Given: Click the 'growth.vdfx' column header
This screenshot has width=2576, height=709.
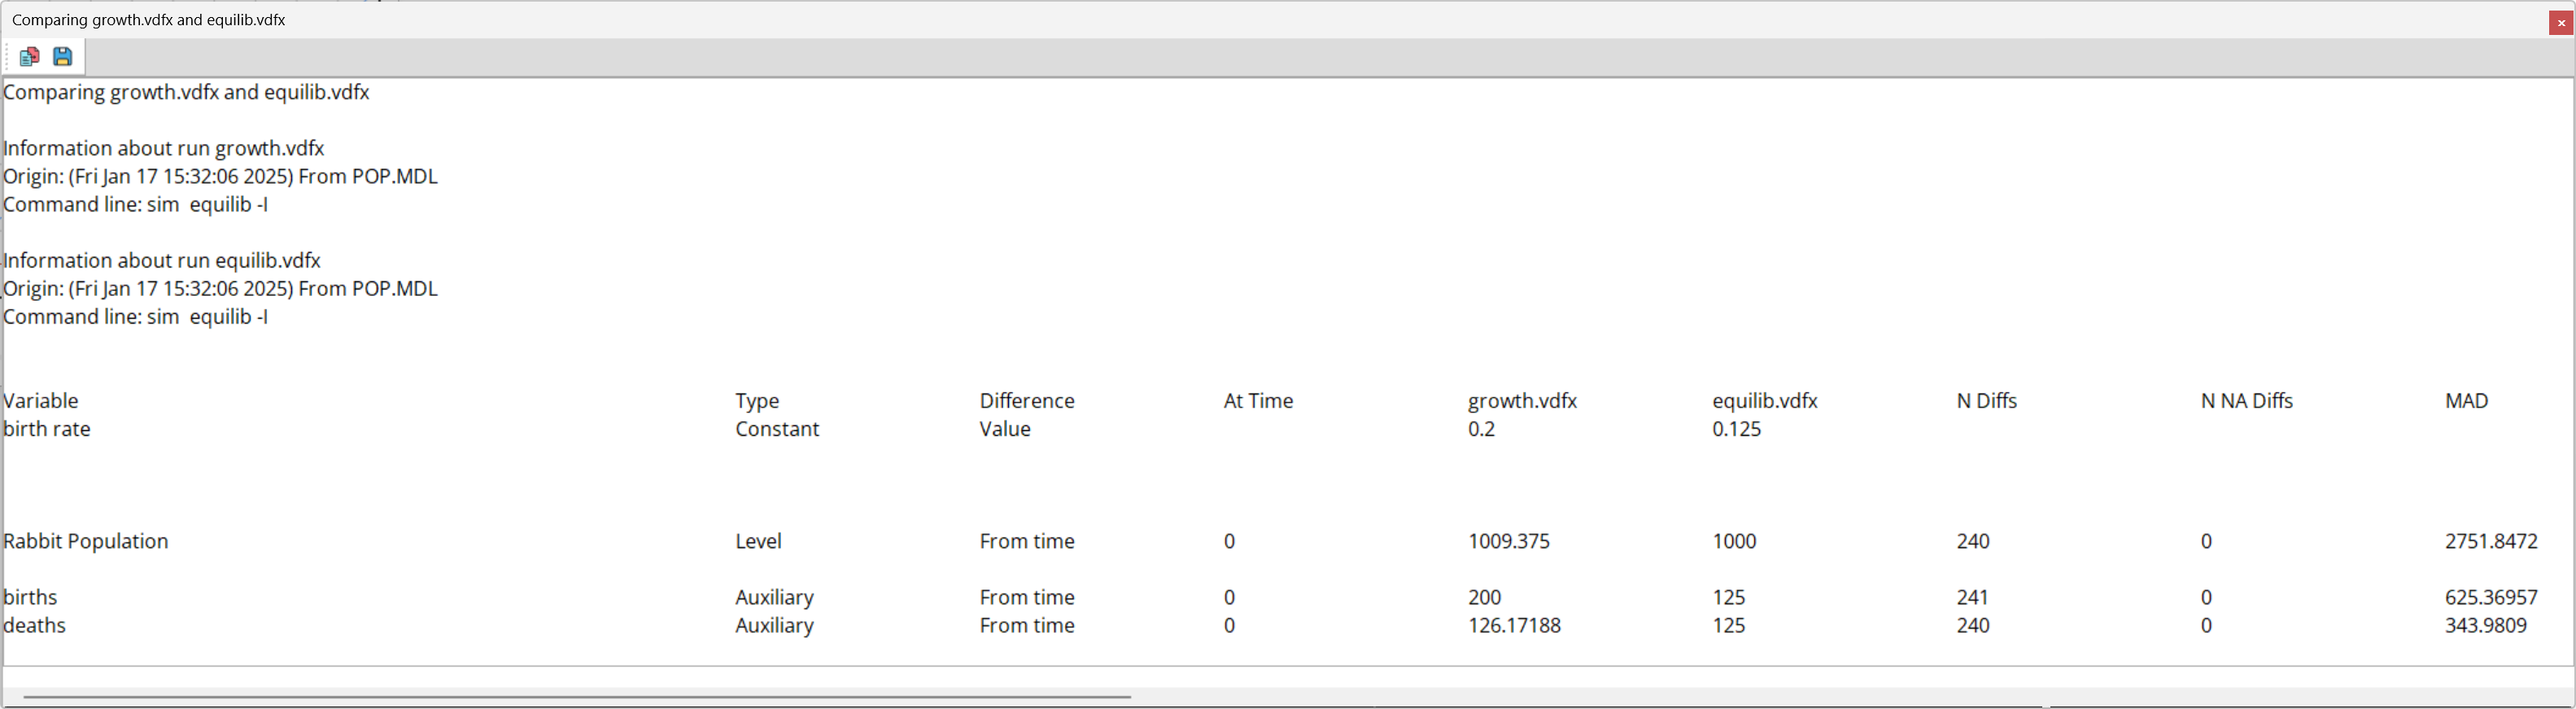Looking at the screenshot, I should [x=1522, y=401].
